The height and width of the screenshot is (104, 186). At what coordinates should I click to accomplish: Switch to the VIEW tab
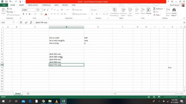pos(74,5)
